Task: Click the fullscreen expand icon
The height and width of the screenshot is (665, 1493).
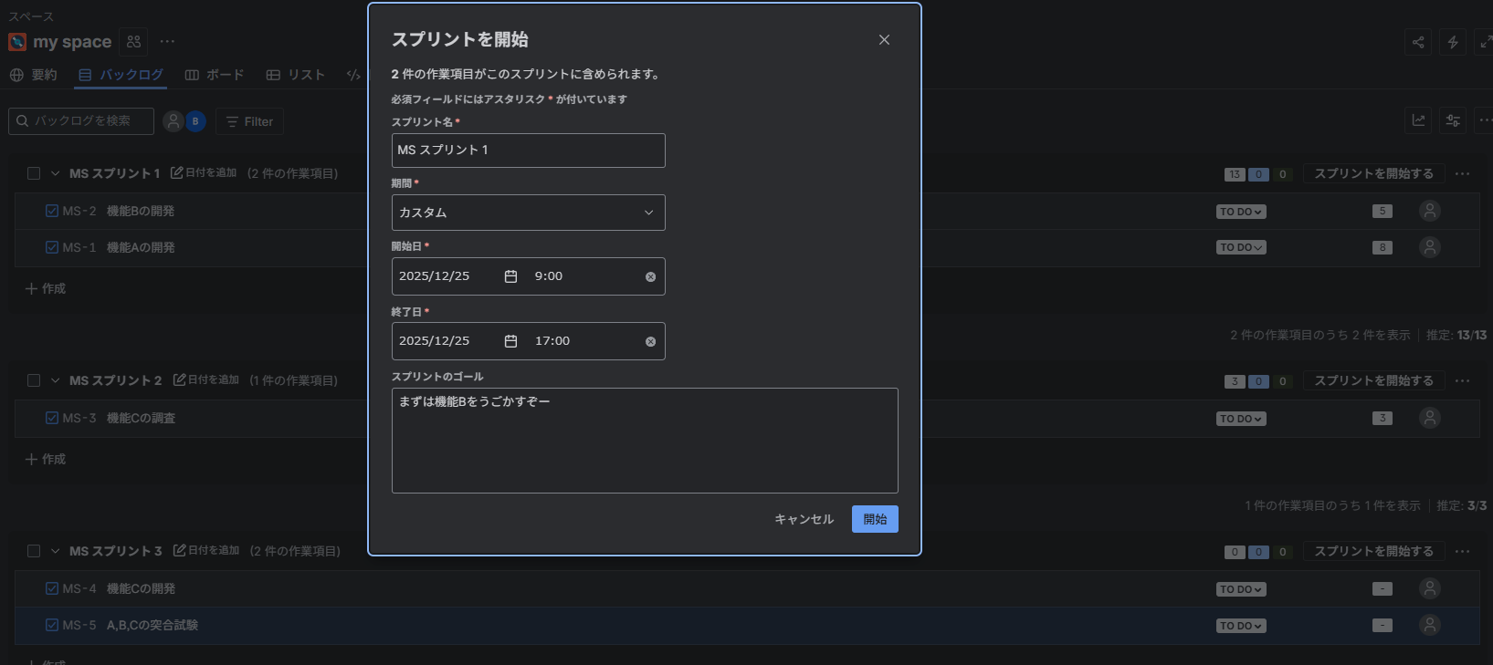Action: click(x=1485, y=42)
